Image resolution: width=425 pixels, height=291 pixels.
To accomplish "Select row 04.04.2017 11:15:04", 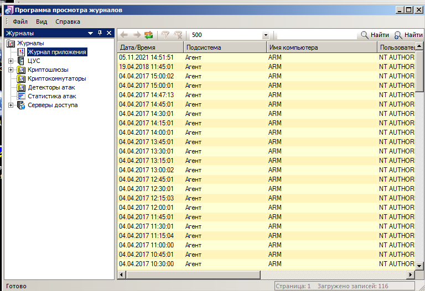I will pos(266,236).
